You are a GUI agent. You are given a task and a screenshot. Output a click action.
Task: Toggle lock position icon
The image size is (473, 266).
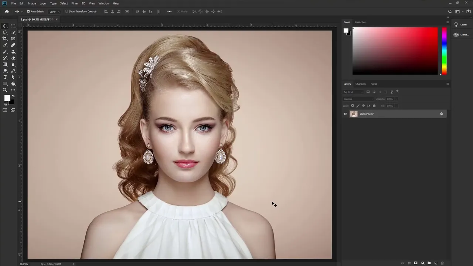(363, 106)
